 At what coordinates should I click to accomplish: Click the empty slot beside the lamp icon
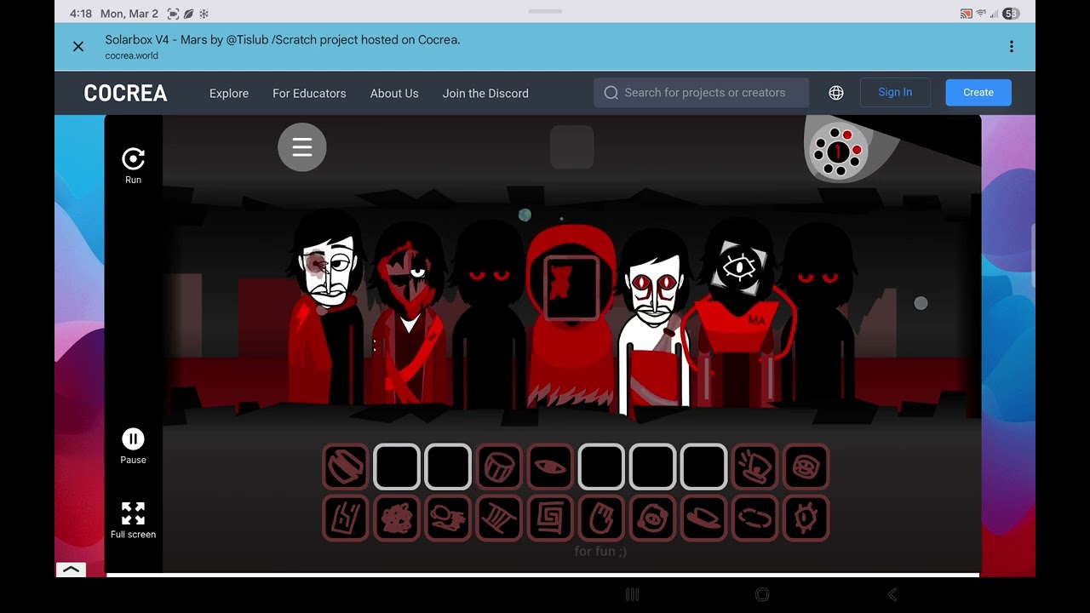point(703,467)
